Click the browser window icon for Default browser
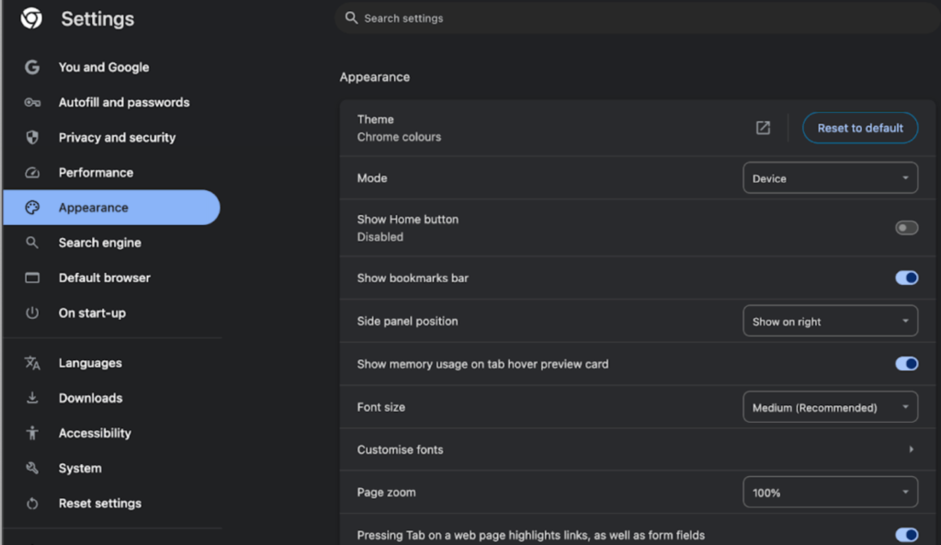This screenshot has width=941, height=545. click(32, 278)
